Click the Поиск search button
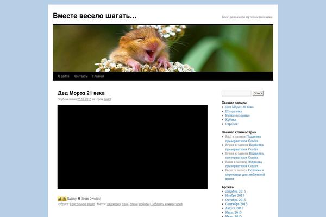 click(x=258, y=93)
